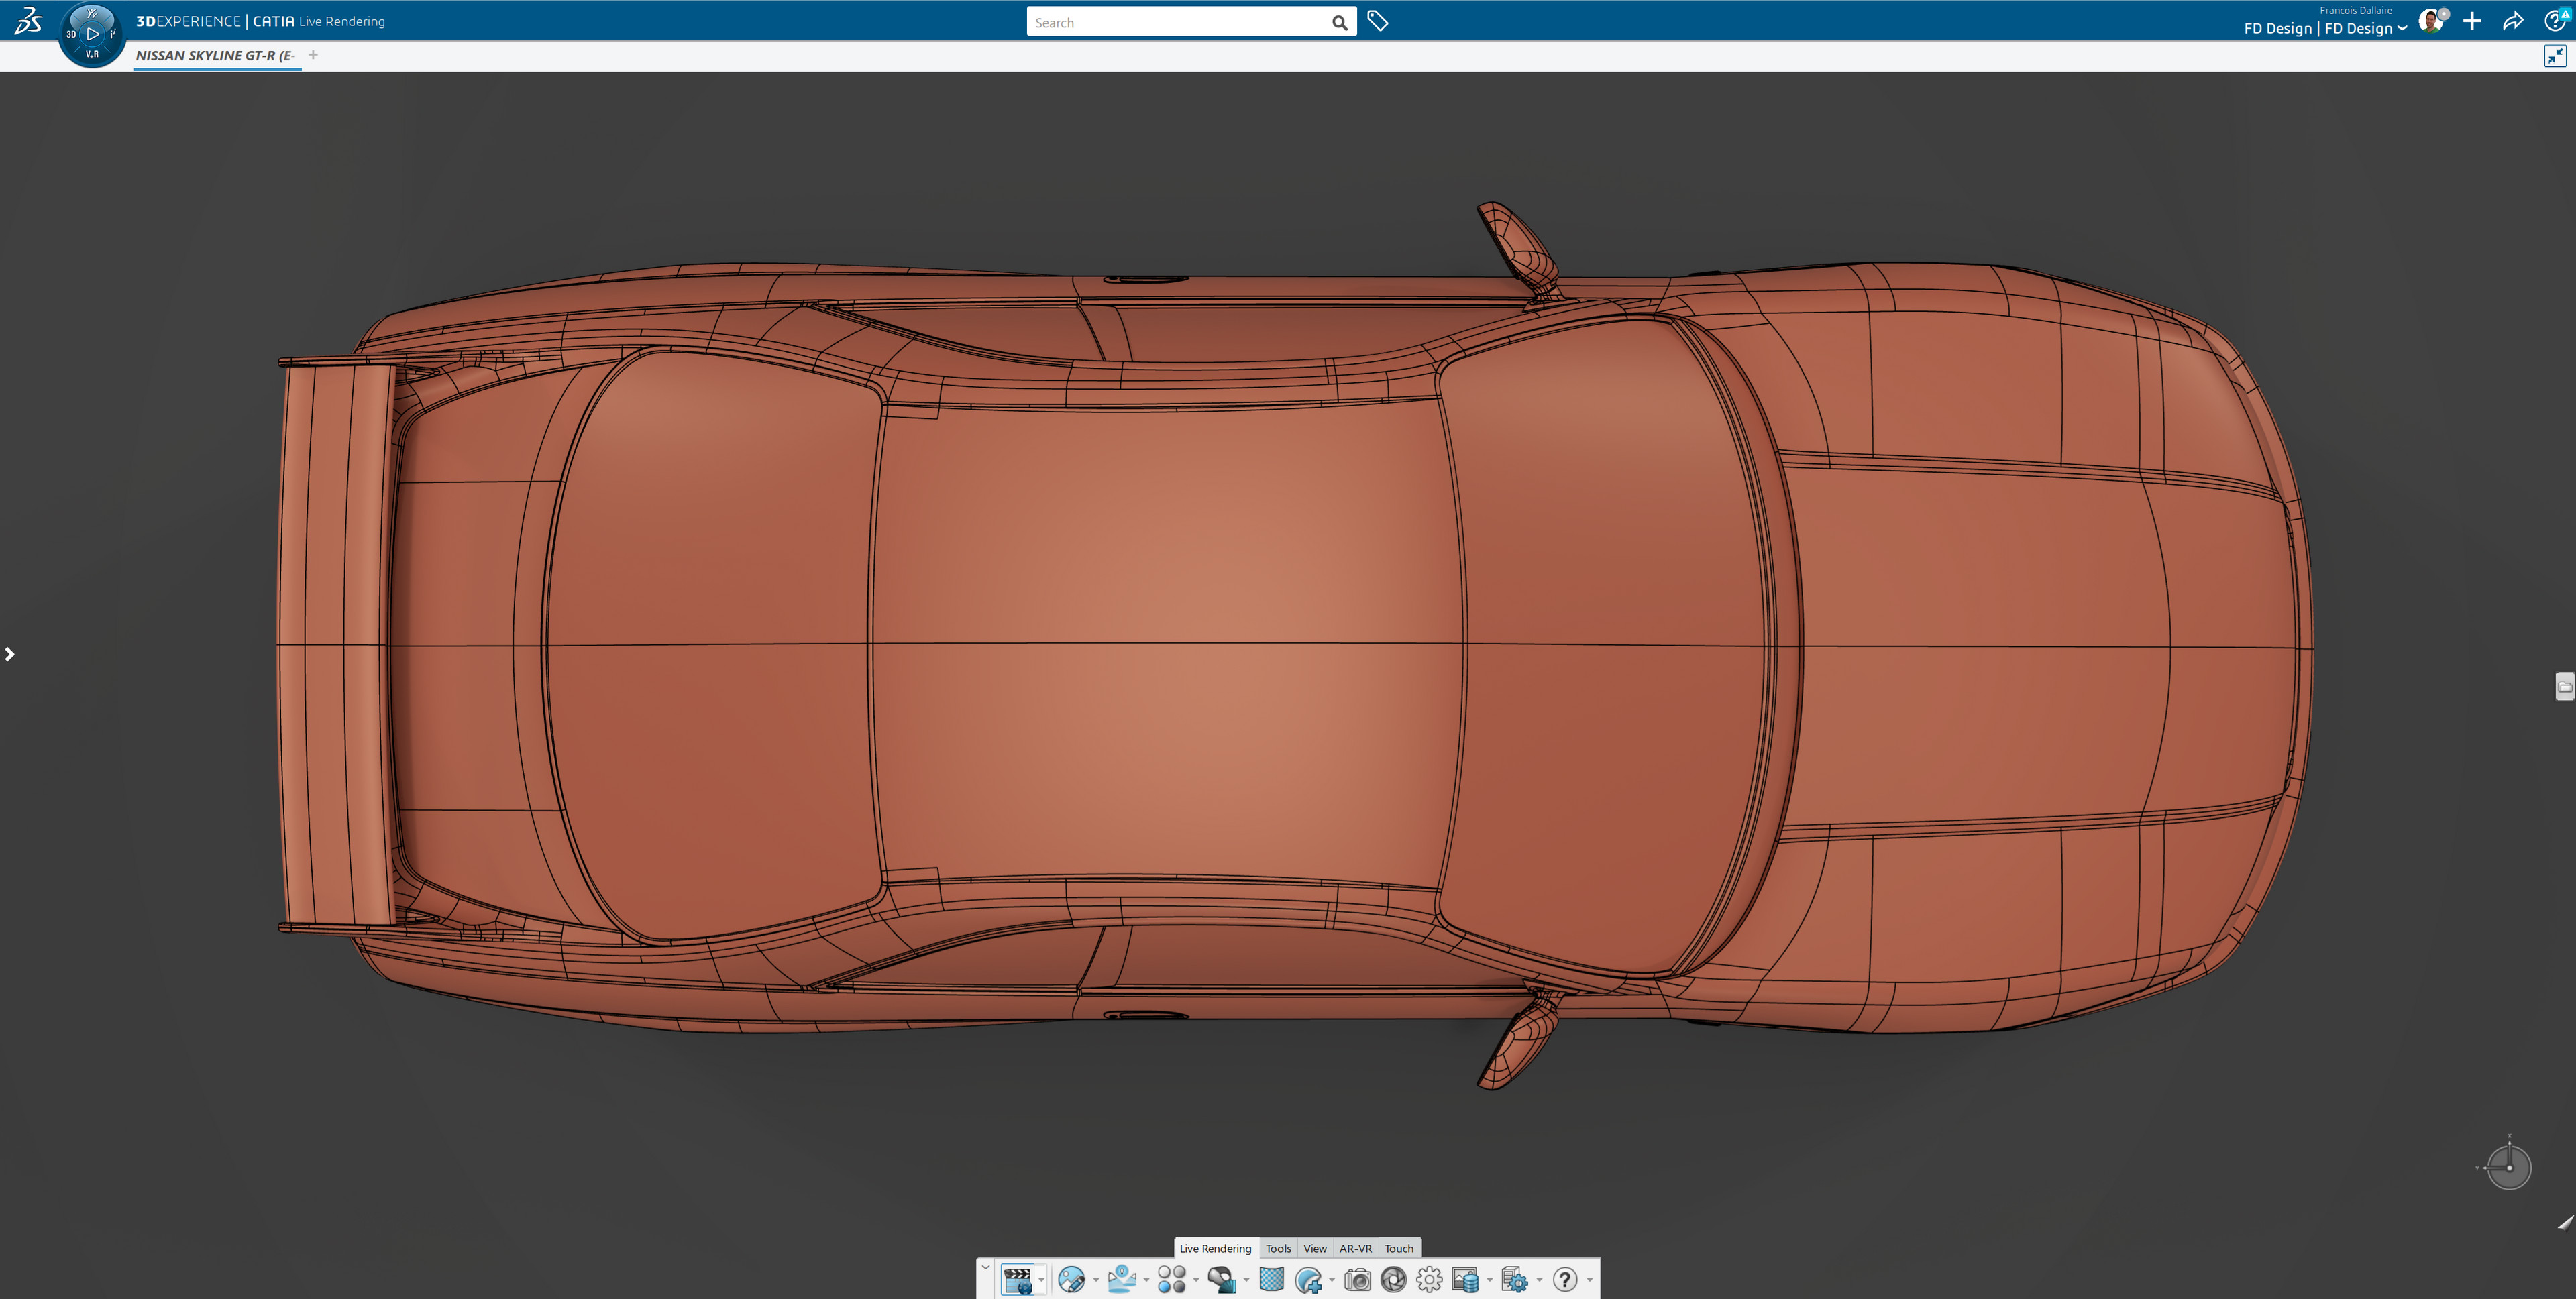Screen dimensions: 2576x1299
Task: Click the tag icon beside the search bar
Action: (x=1377, y=20)
